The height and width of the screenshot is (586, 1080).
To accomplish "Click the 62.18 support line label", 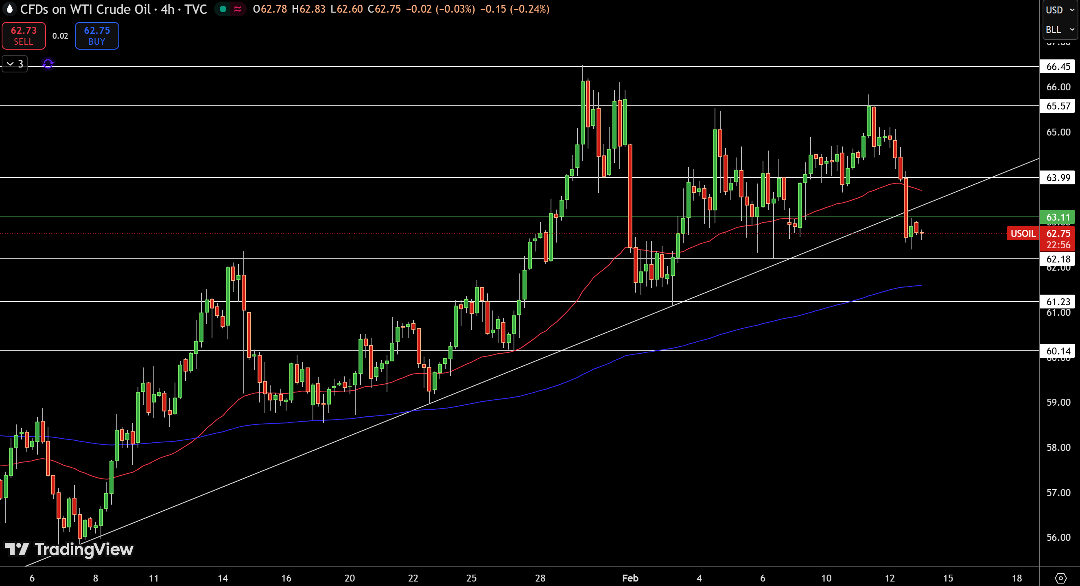I will coord(1058,259).
